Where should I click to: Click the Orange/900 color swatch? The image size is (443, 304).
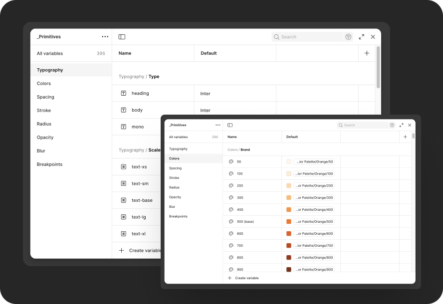pos(288,269)
